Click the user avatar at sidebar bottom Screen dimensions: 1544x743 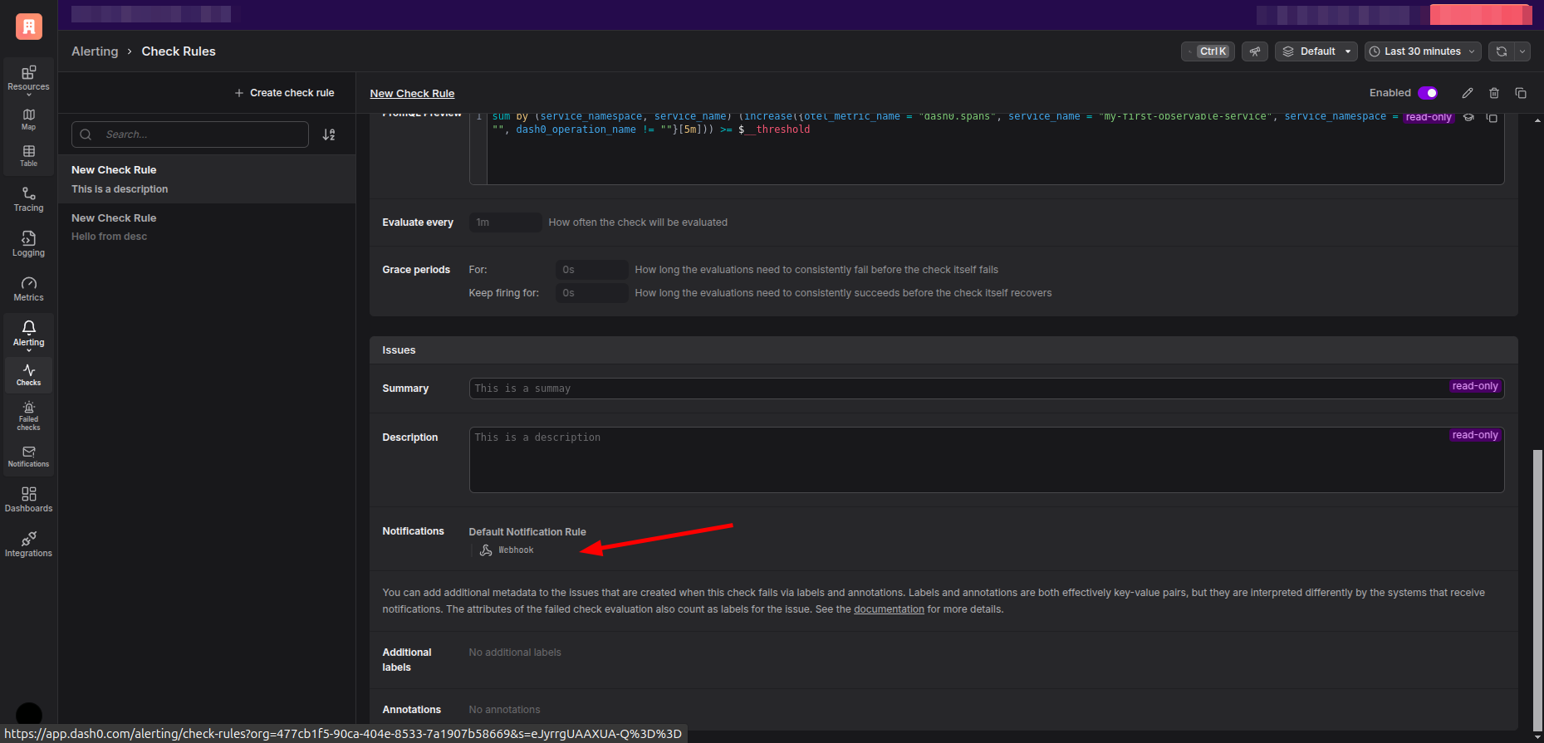pyautogui.click(x=29, y=715)
